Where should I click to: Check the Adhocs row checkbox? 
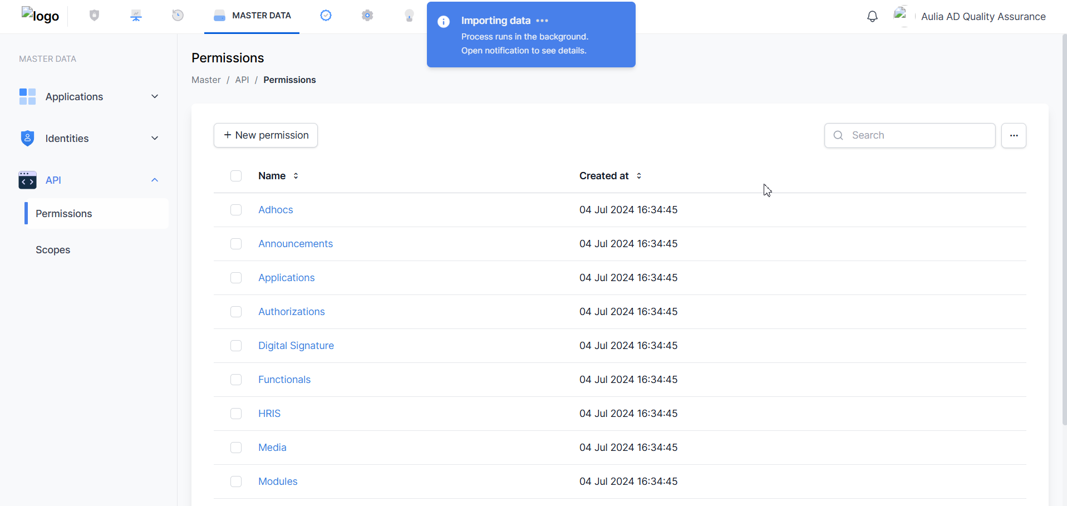coord(236,210)
